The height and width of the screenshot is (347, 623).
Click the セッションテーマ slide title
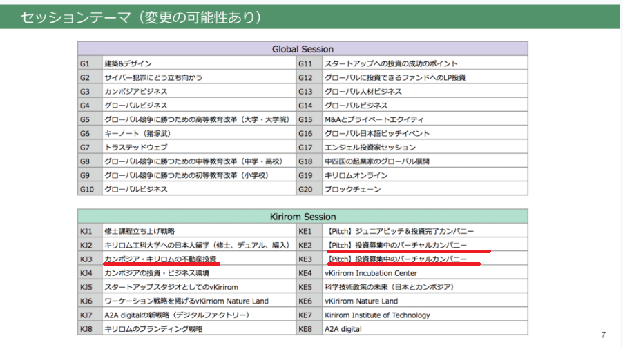pyautogui.click(x=143, y=17)
